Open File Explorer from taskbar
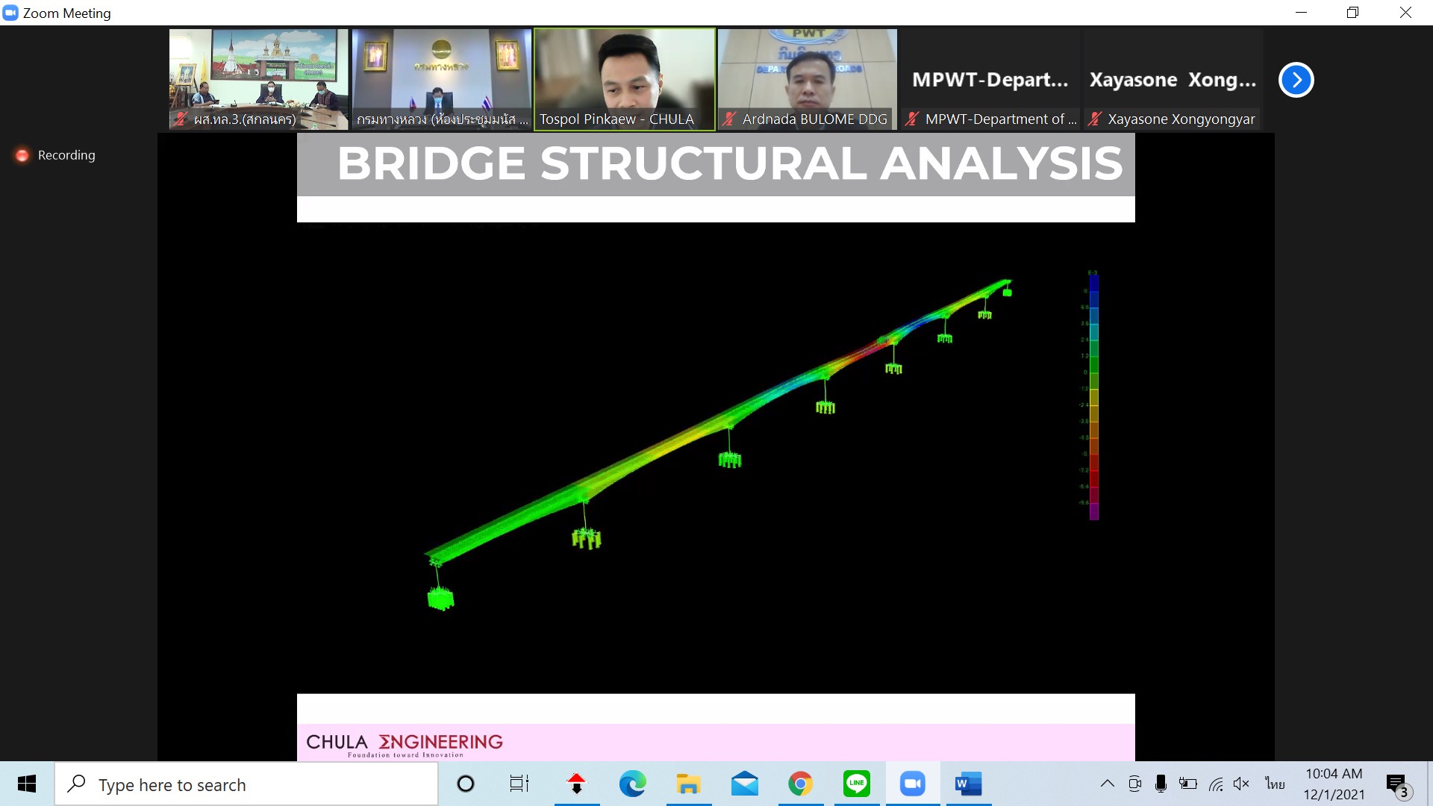Image resolution: width=1433 pixels, height=806 pixels. coord(688,784)
